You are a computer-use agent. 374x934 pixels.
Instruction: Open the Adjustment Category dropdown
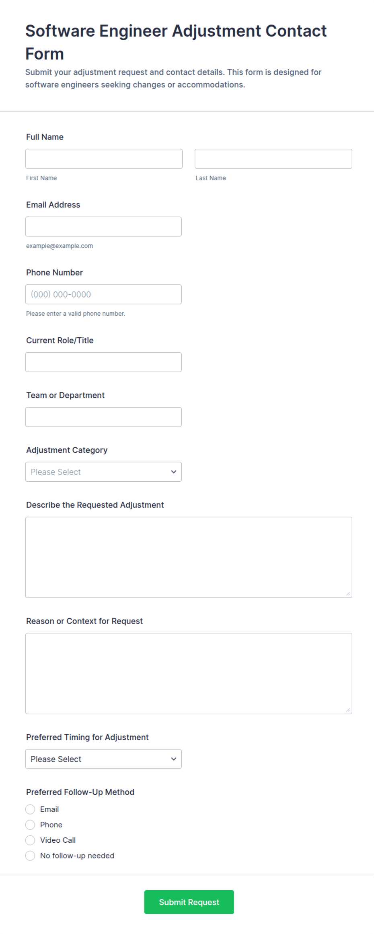pos(103,472)
